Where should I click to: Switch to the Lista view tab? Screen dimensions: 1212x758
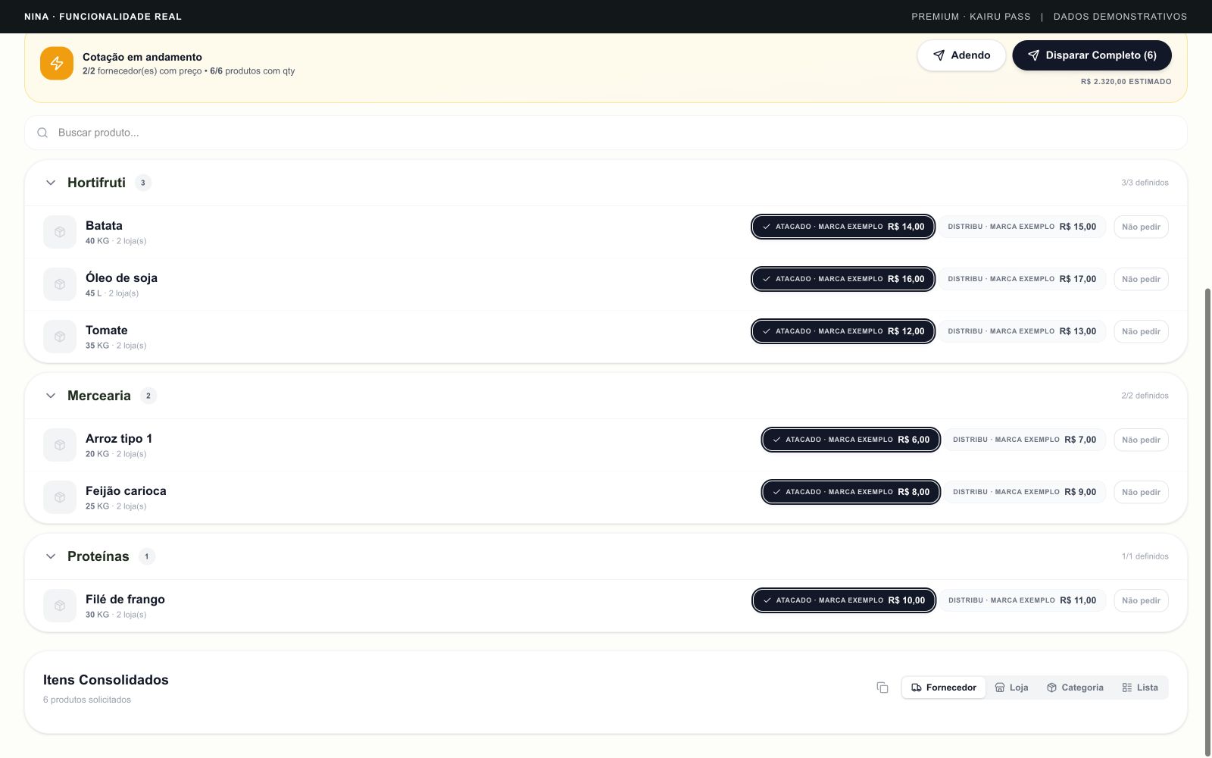[1140, 688]
